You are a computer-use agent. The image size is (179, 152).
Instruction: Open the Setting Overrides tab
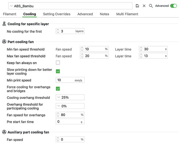(x=57, y=14)
